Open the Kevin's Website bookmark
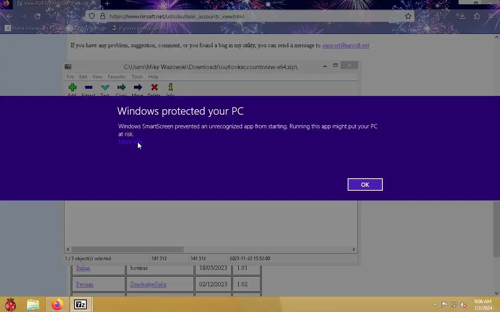Image resolution: width=500 pixels, height=312 pixels. point(87,28)
